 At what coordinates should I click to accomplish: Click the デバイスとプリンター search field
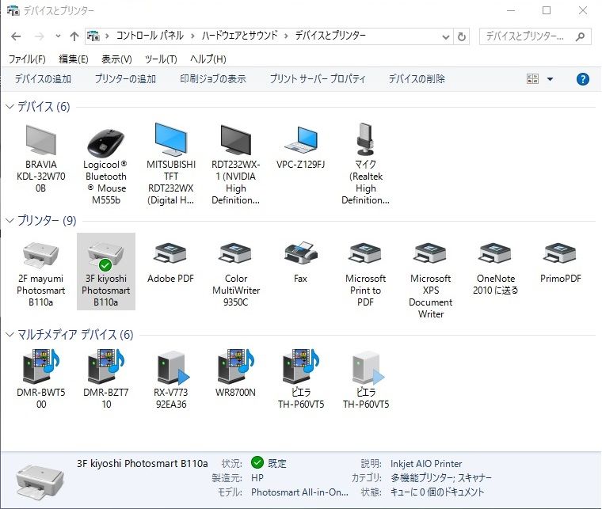click(535, 37)
